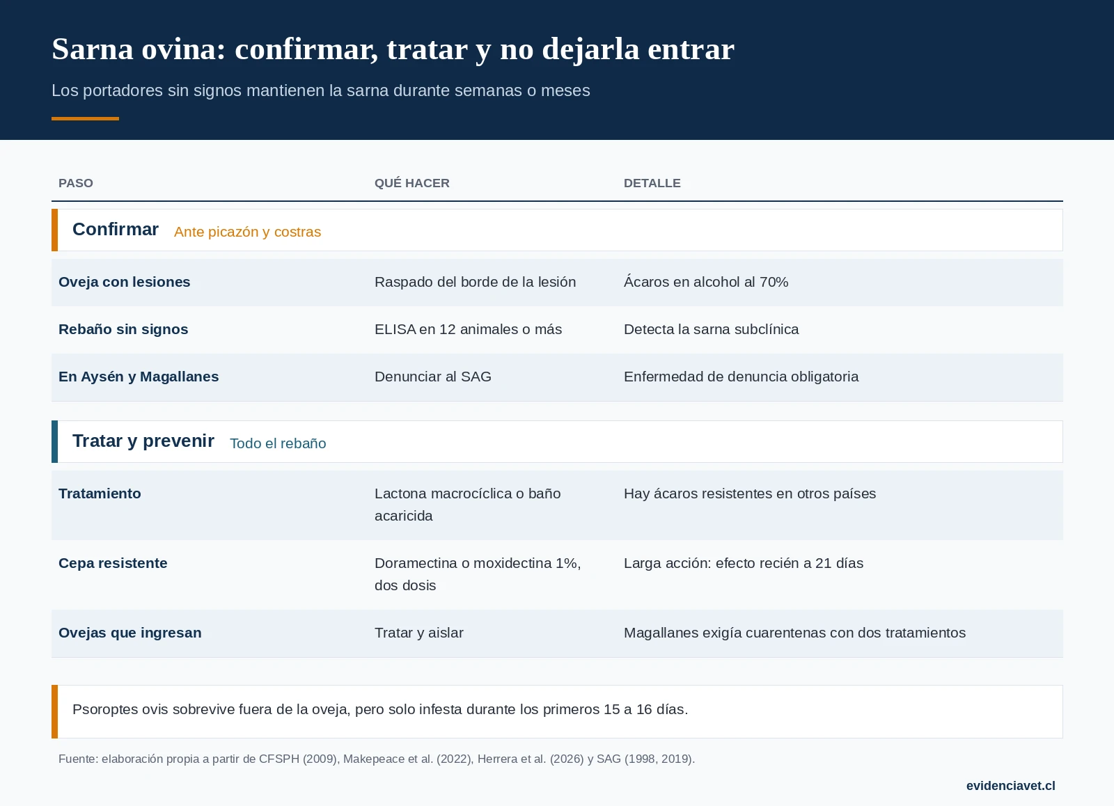The height and width of the screenshot is (806, 1114).
Task: Click 'Raspado del borde de la lesión' cell
Action: coord(476,282)
